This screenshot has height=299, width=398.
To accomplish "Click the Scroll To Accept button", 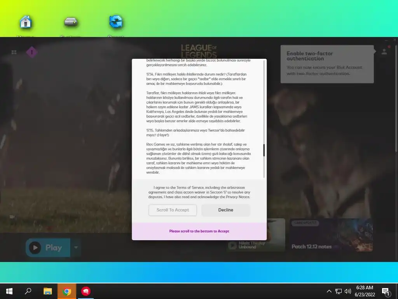I will click(173, 210).
